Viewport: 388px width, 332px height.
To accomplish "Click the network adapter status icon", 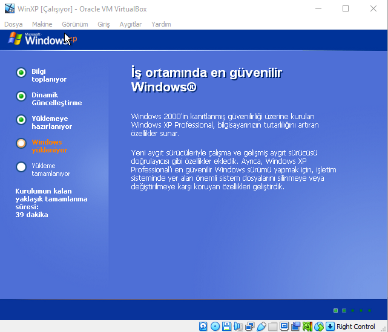I will pyautogui.click(x=249, y=327).
